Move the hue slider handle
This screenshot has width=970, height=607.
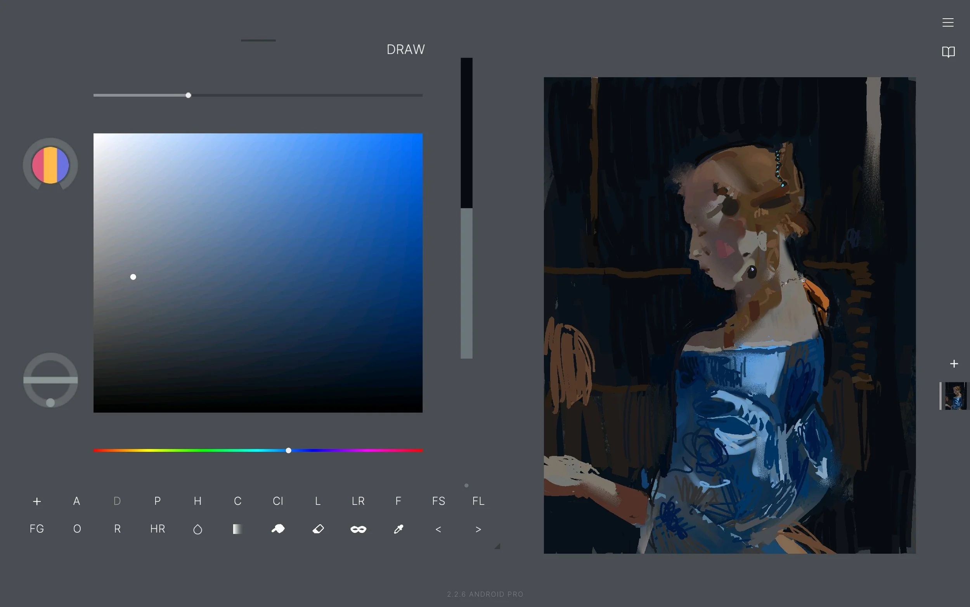coord(289,451)
